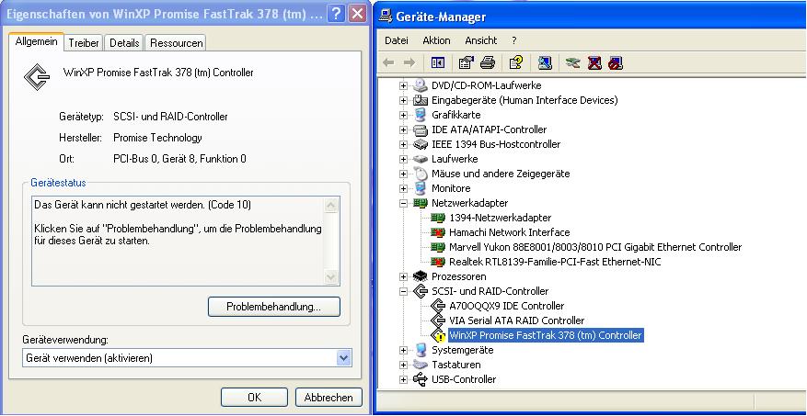Click the Tastaturen keyboard icon
Image resolution: width=807 pixels, height=416 pixels.
click(x=421, y=365)
